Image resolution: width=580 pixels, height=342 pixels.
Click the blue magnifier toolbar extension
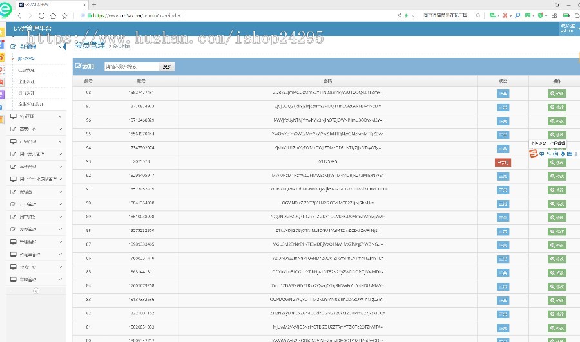tap(517, 15)
